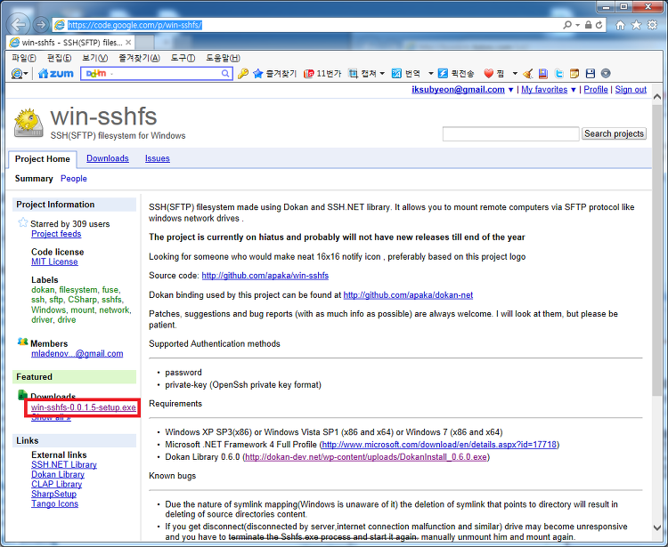Open the 보기(V) menu
Image resolution: width=668 pixels, height=547 pixels.
95,58
